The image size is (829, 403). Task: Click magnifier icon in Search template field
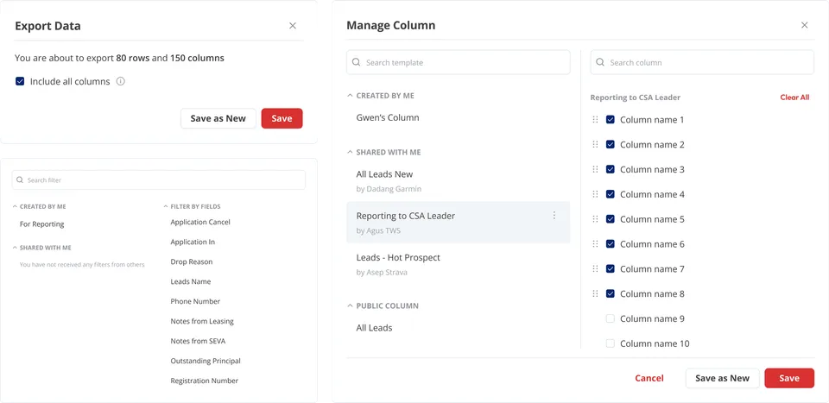[x=357, y=62]
